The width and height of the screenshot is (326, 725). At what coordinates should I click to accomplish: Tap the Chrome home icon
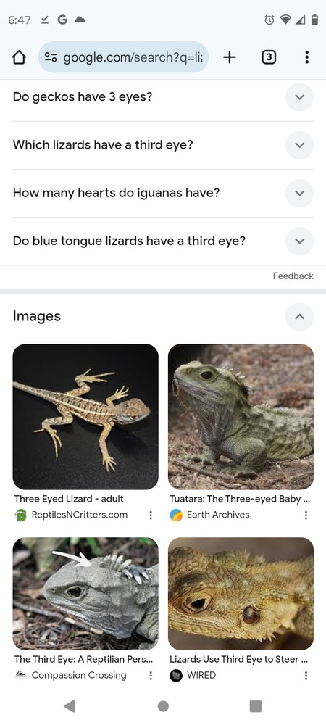(19, 57)
